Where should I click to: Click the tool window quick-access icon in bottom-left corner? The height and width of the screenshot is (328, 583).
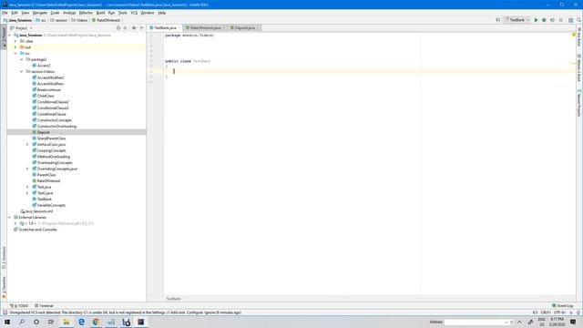point(5,313)
